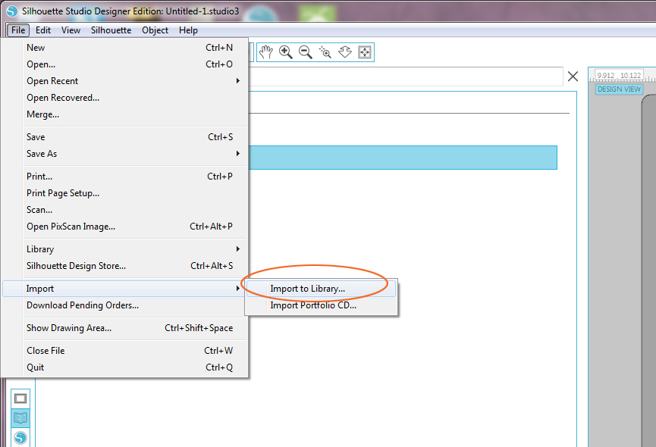
Task: Open the Library book icon in sidebar
Action: (x=20, y=418)
